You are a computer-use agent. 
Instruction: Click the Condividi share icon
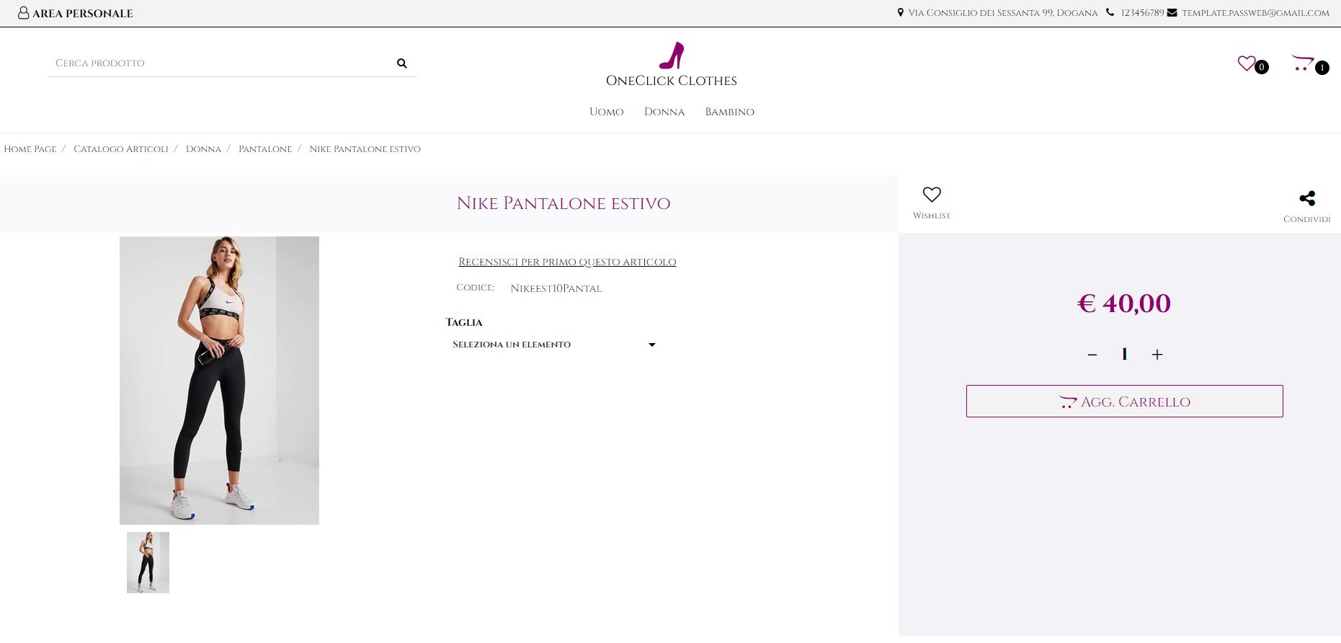coord(1306,198)
